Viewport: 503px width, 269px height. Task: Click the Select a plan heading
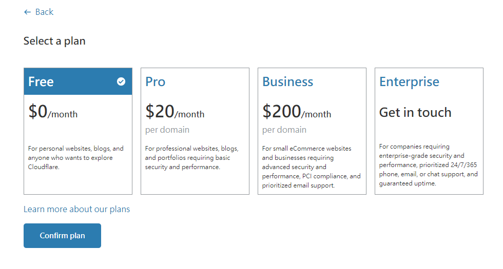pyautogui.click(x=54, y=41)
